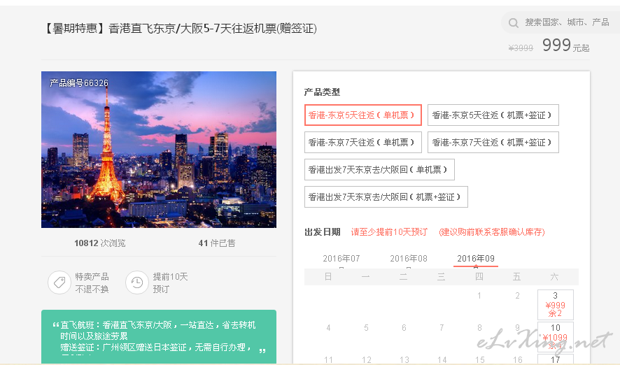Click the struck-through ¥3999 original price
Image resolution: width=620 pixels, height=365 pixels.
(521, 48)
